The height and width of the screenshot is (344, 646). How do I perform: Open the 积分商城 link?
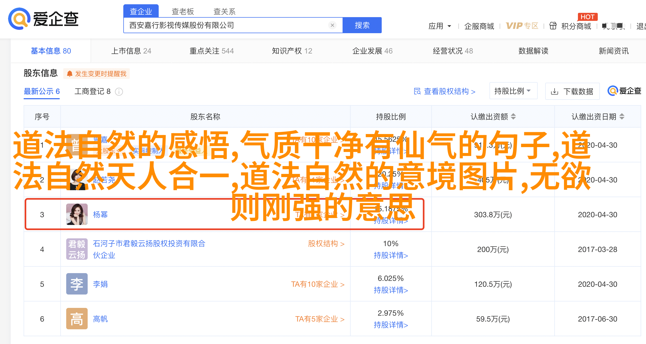point(576,26)
